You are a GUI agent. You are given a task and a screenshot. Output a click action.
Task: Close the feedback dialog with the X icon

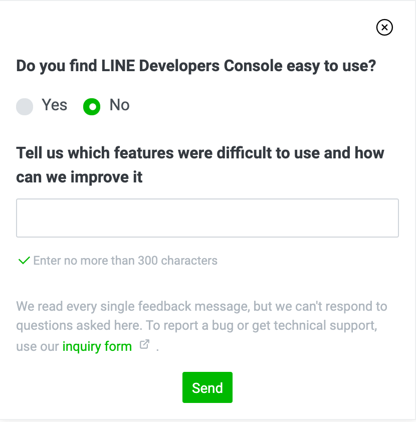384,27
